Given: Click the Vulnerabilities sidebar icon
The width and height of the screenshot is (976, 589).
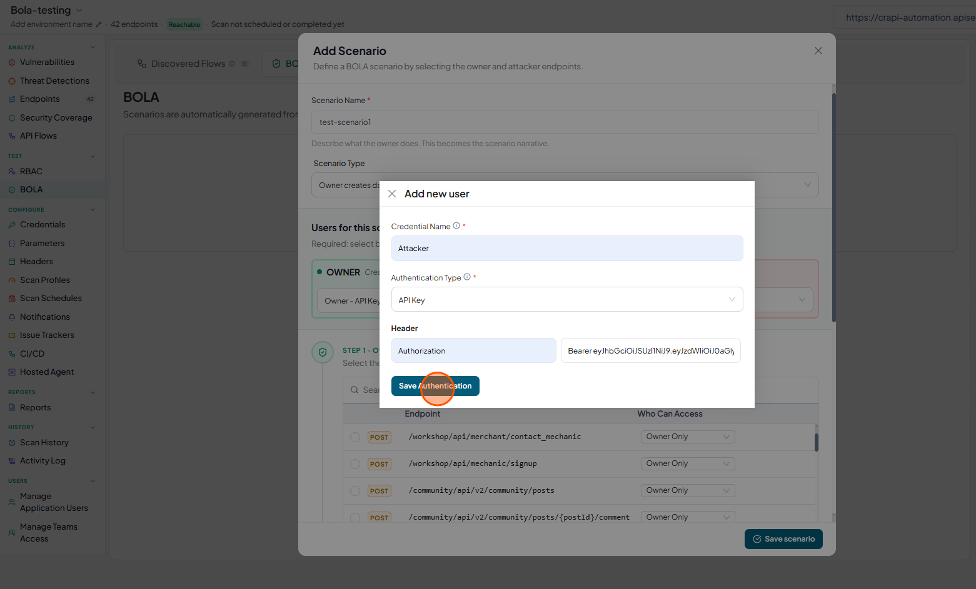Looking at the screenshot, I should tap(12, 62).
